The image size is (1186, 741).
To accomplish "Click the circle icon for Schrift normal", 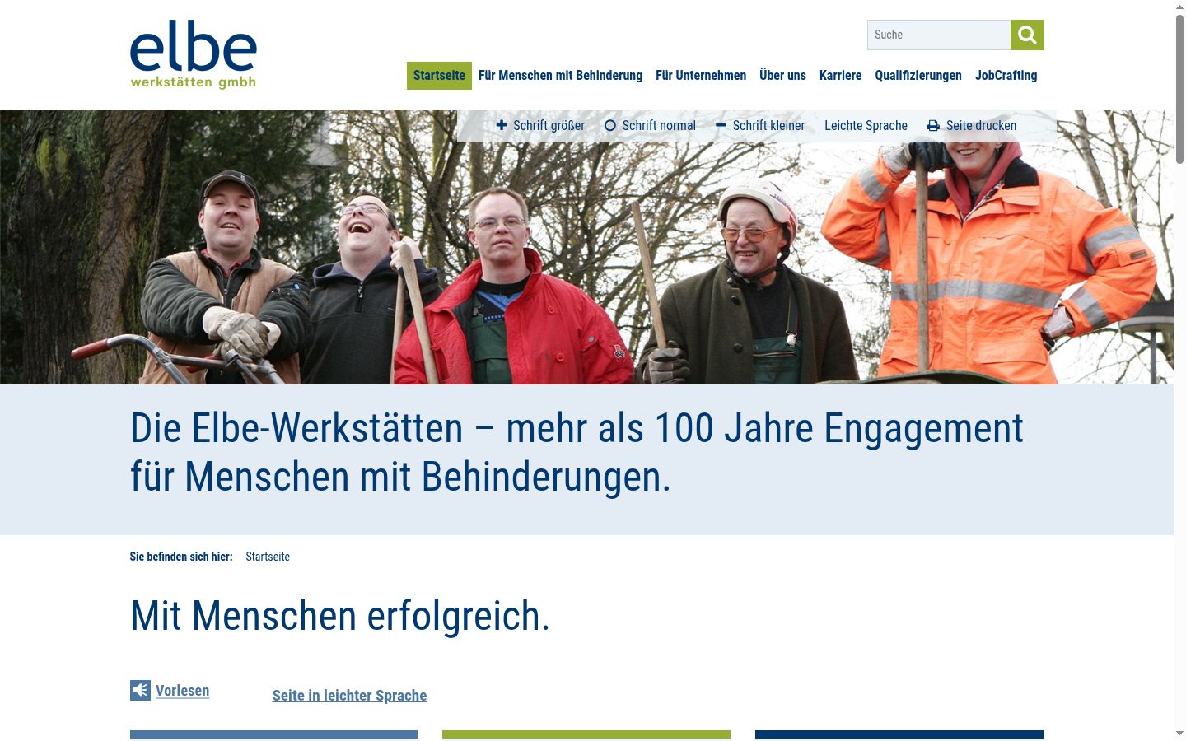I will tap(610, 126).
